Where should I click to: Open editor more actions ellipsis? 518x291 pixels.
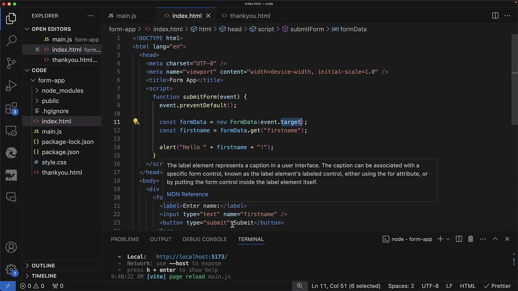coord(507,16)
